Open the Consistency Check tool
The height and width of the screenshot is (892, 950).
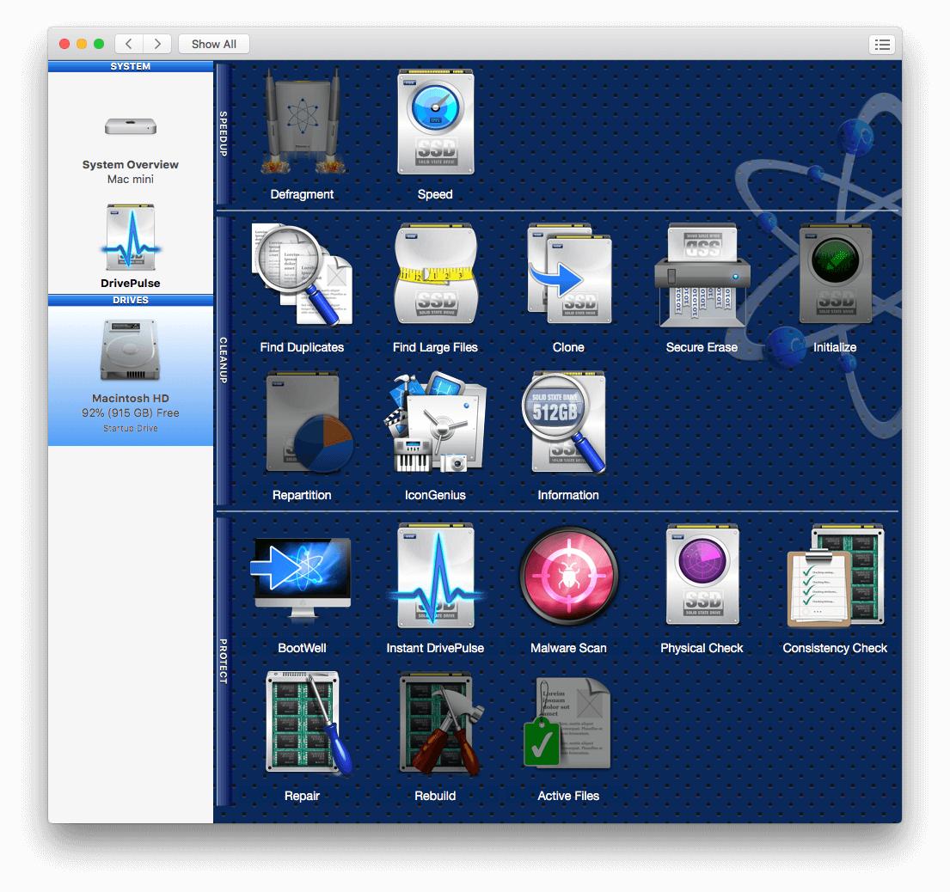pyautogui.click(x=834, y=574)
